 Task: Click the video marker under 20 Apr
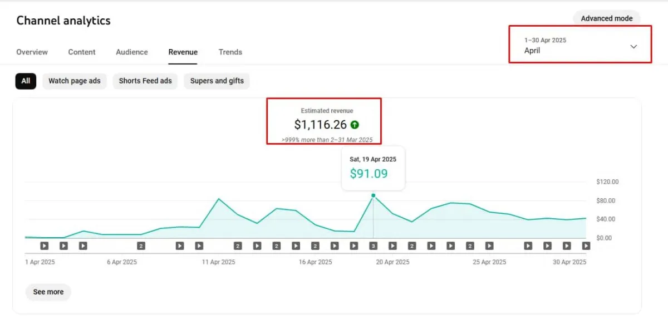tap(392, 246)
